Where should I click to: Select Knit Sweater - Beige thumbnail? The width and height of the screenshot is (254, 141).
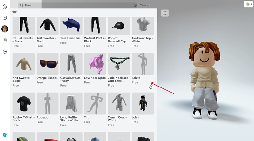pos(23,64)
